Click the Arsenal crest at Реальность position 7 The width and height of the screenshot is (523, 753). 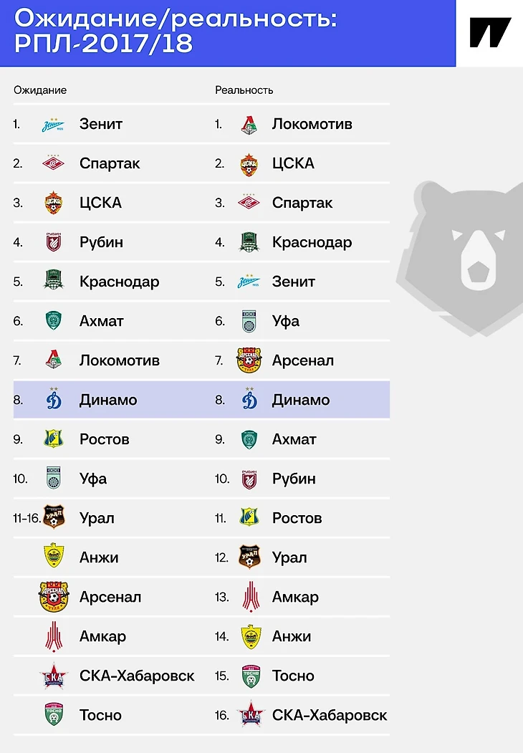249,360
